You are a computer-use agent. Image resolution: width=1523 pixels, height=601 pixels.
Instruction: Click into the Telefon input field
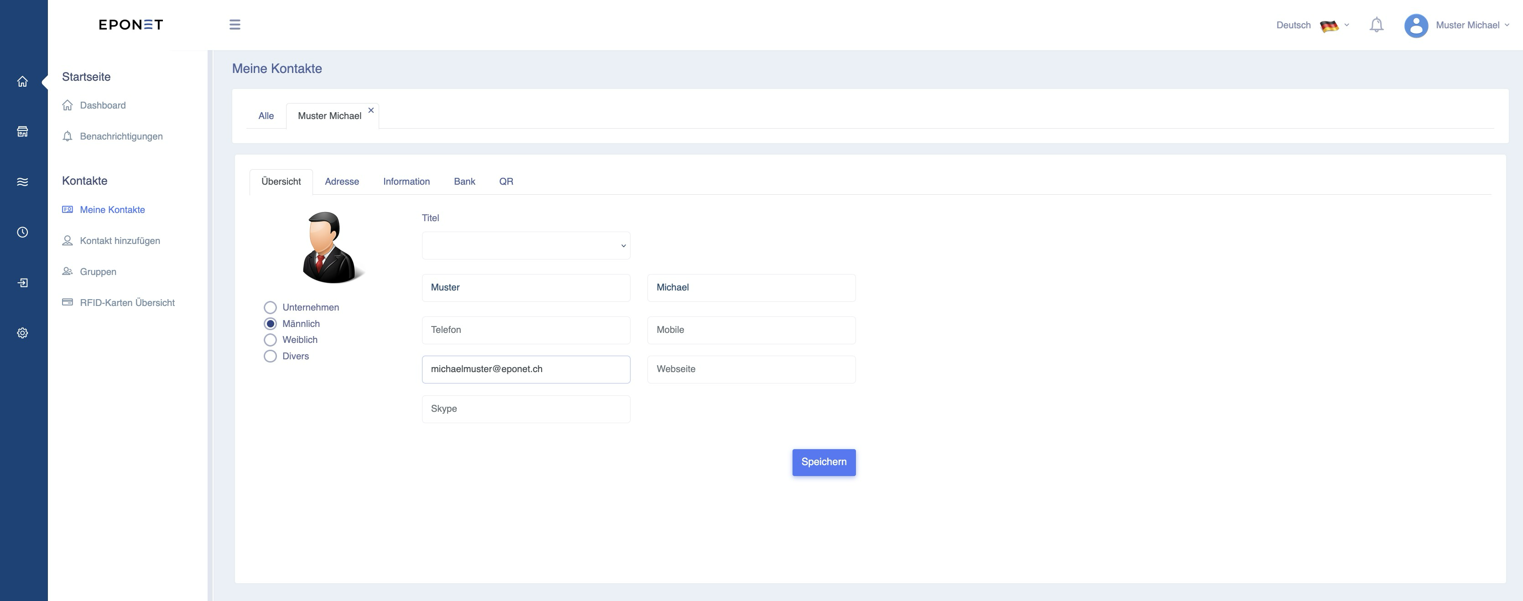click(526, 330)
